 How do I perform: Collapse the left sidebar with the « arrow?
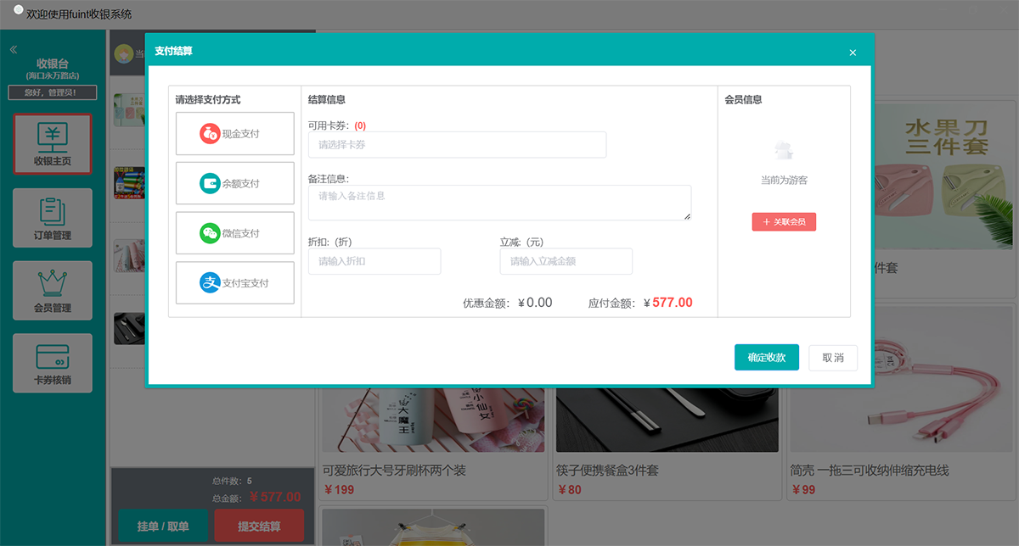(x=12, y=48)
